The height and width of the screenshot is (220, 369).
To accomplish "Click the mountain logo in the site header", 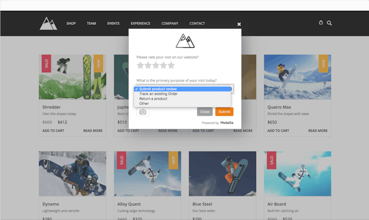I will [x=48, y=23].
